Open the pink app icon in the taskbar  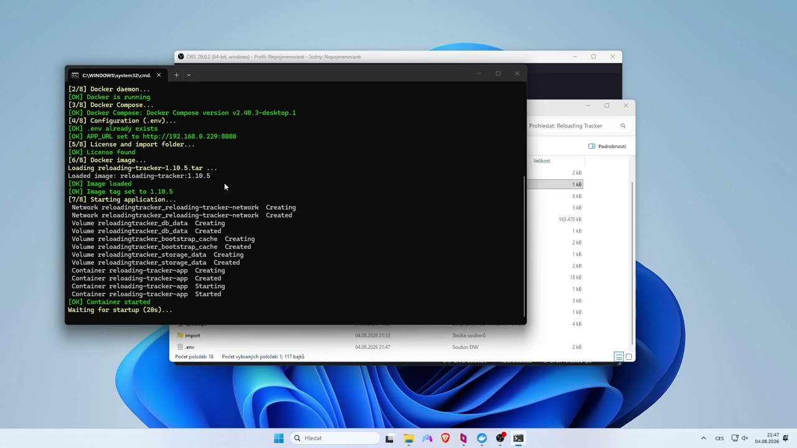tap(463, 438)
